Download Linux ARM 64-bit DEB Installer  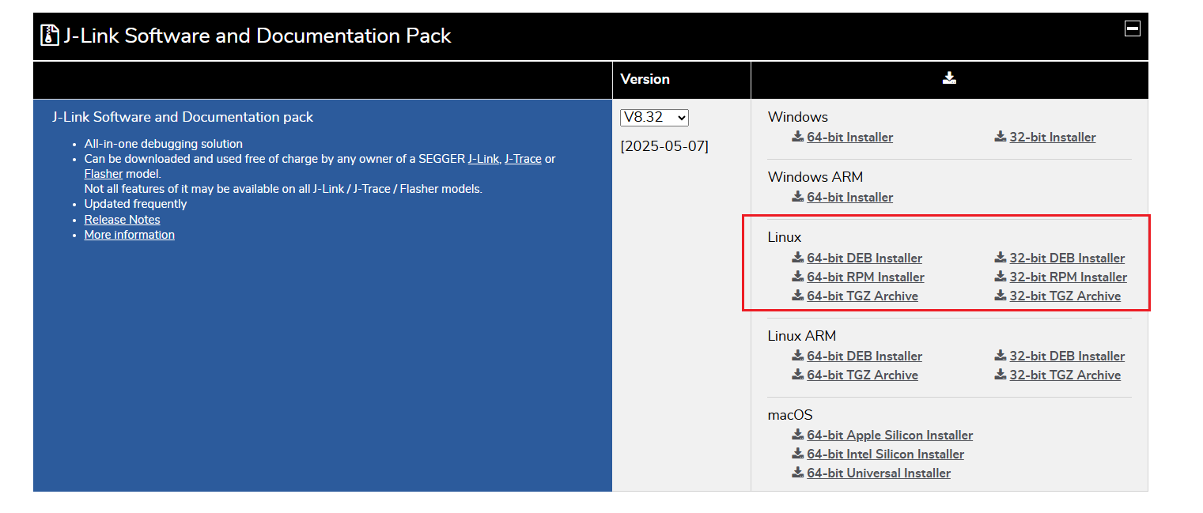(864, 356)
